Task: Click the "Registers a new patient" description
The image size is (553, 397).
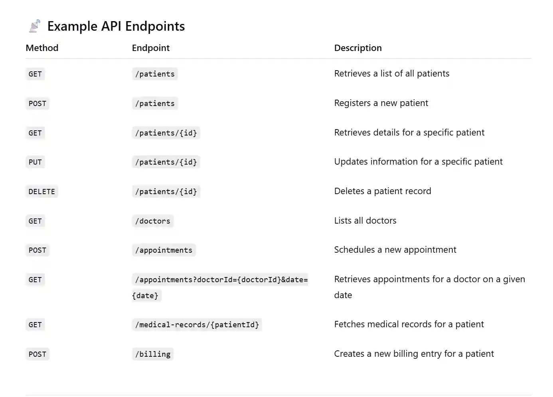Action: point(381,103)
